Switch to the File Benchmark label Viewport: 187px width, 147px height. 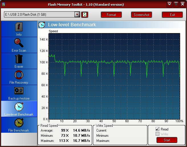tap(19, 130)
